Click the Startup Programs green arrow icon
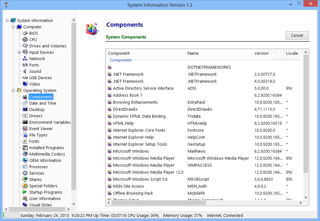Image resolution: width=320 pixels, height=221 pixels. coord(25,192)
